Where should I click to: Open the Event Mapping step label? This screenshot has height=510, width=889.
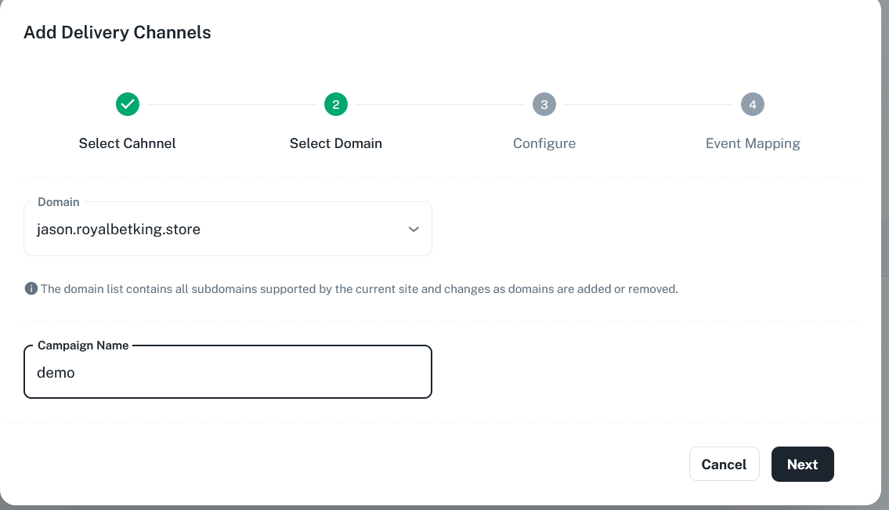point(753,143)
